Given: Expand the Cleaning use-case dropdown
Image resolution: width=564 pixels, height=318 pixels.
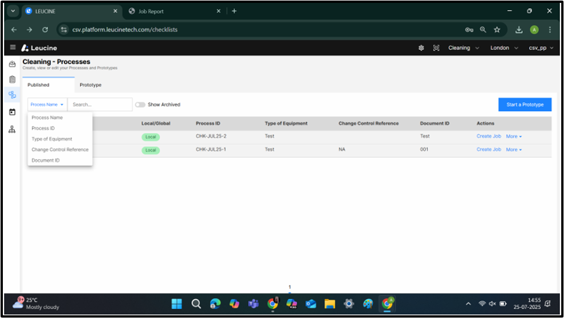Looking at the screenshot, I should 463,48.
